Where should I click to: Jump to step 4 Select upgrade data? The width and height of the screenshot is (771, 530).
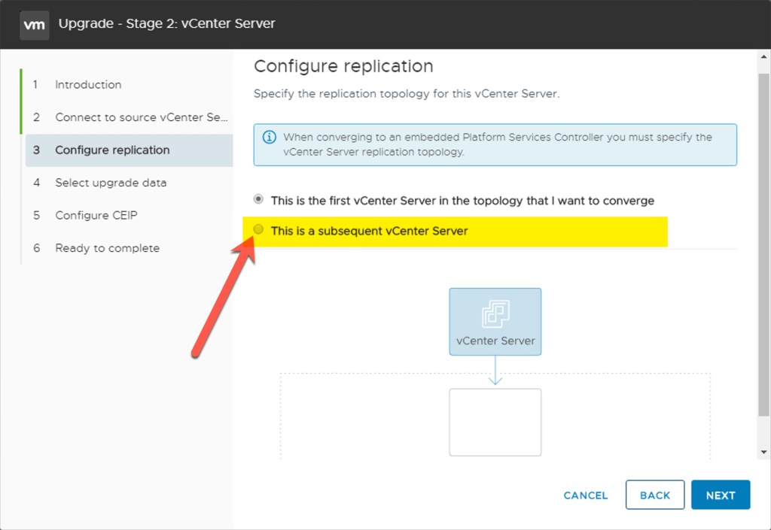click(x=111, y=183)
